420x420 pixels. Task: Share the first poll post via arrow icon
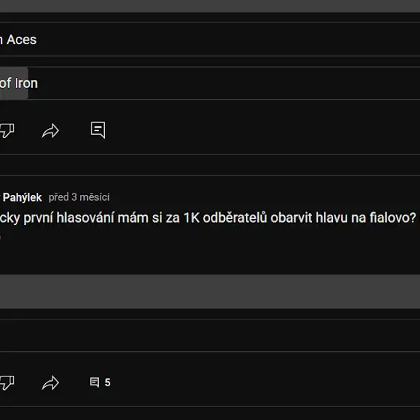point(50,130)
